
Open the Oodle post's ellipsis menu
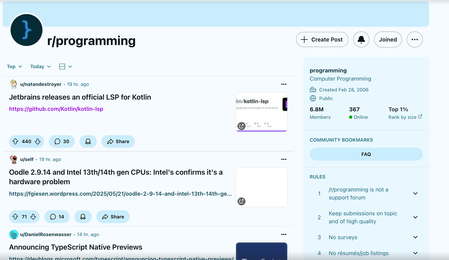click(x=284, y=159)
